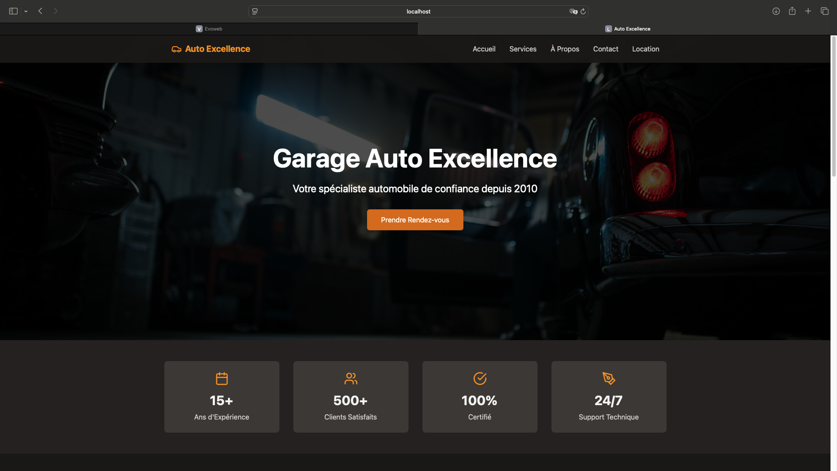Click the pen nib icon above Support Technique
Viewport: 837px width, 471px height.
[609, 379]
